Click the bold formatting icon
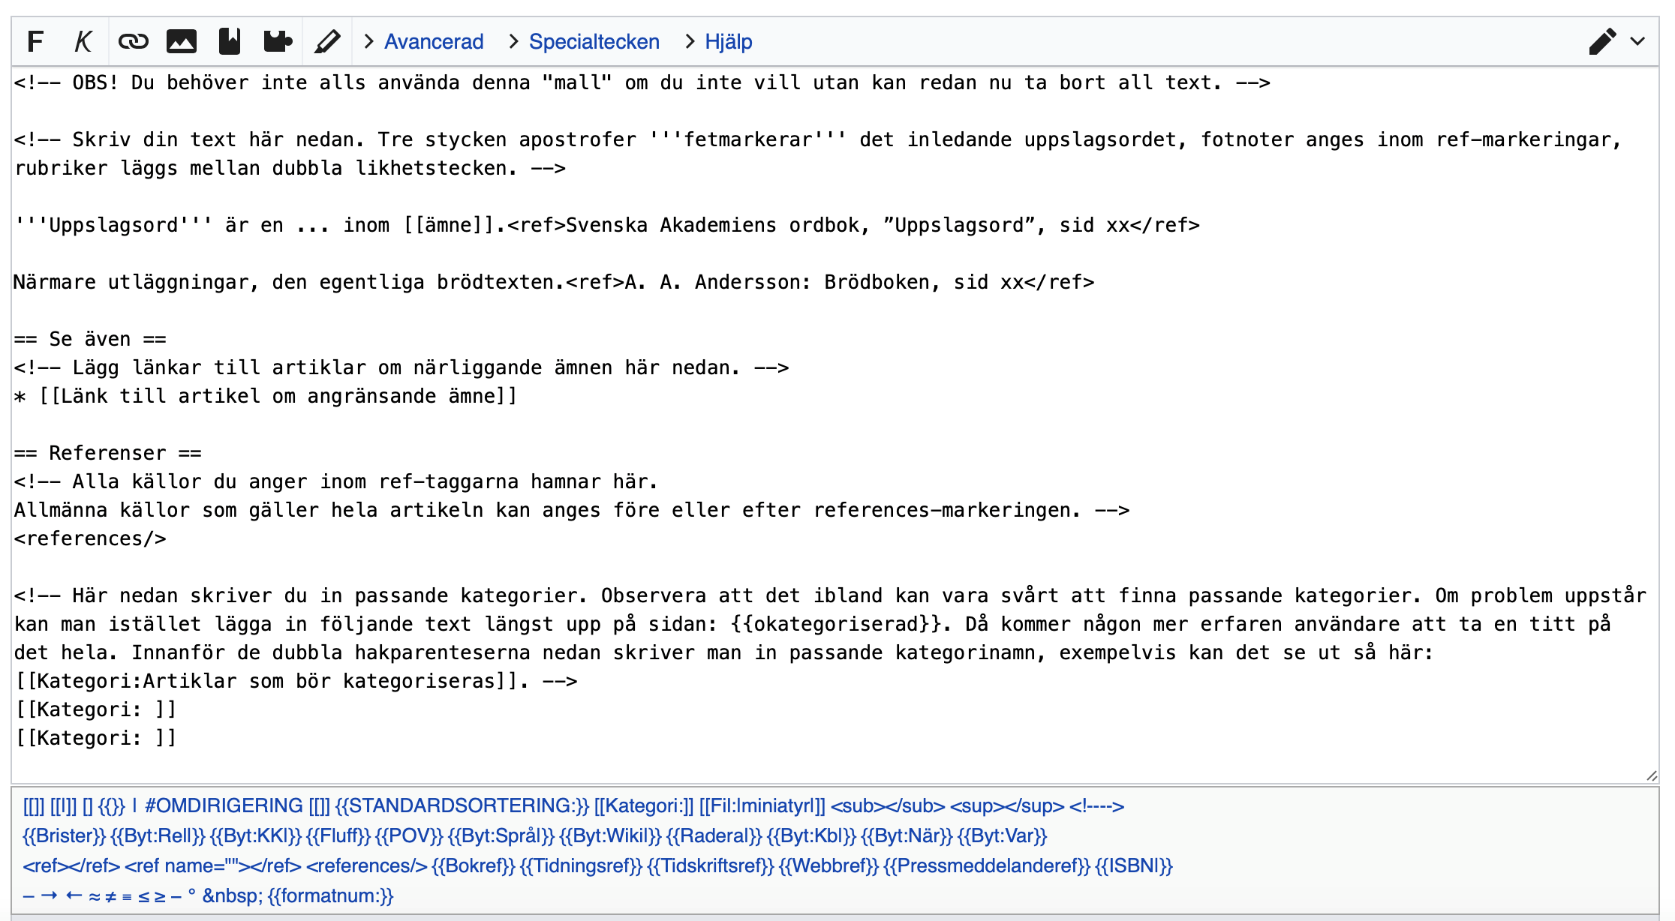 [34, 42]
